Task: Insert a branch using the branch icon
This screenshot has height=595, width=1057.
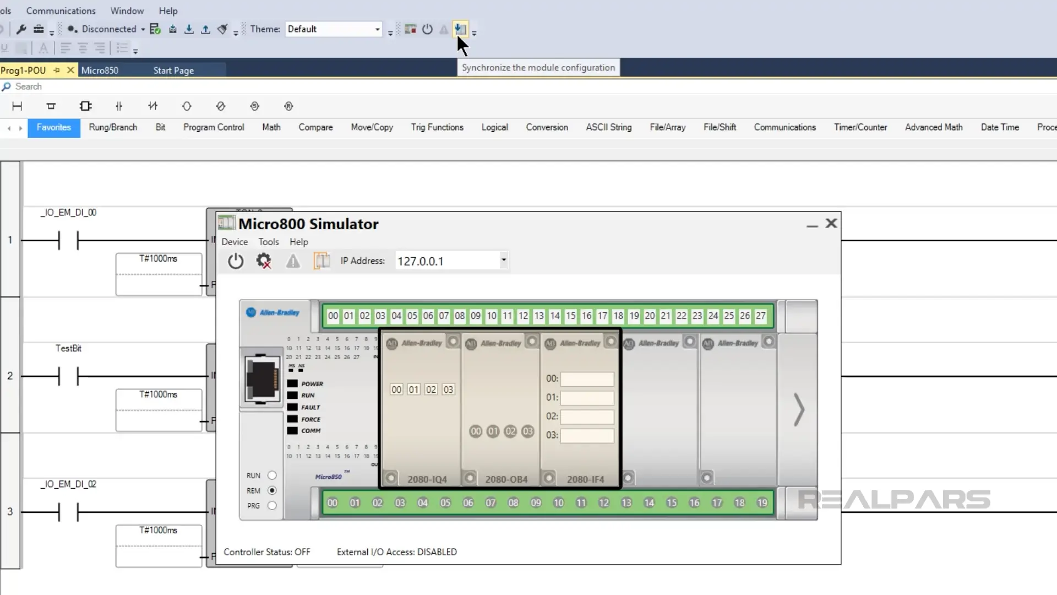Action: click(51, 106)
